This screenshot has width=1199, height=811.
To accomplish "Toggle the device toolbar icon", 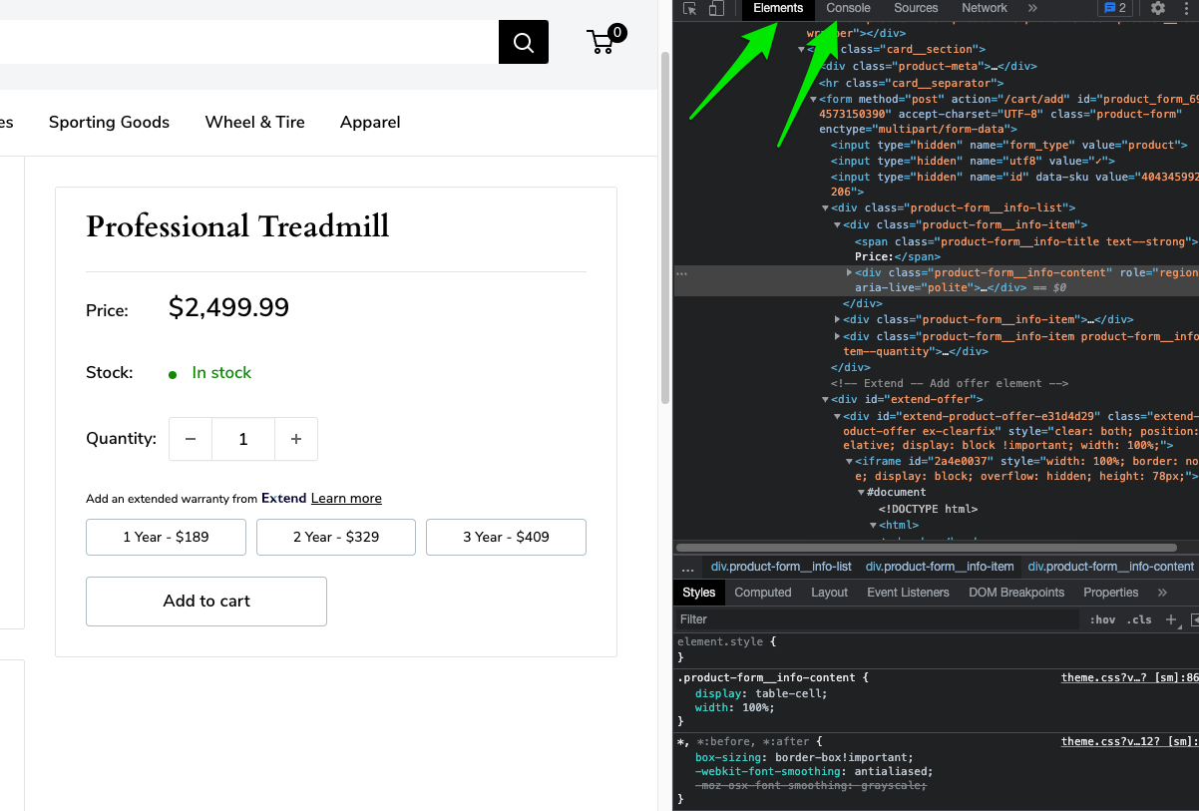I will pos(716,8).
